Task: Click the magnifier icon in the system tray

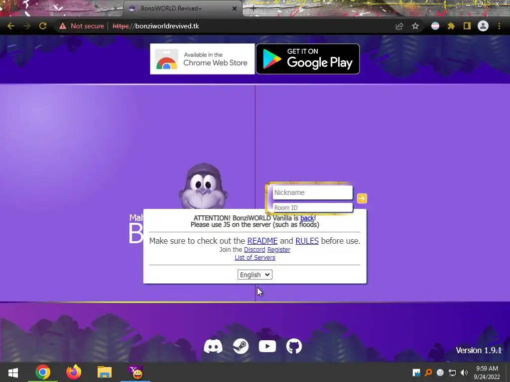Action: pos(428,373)
